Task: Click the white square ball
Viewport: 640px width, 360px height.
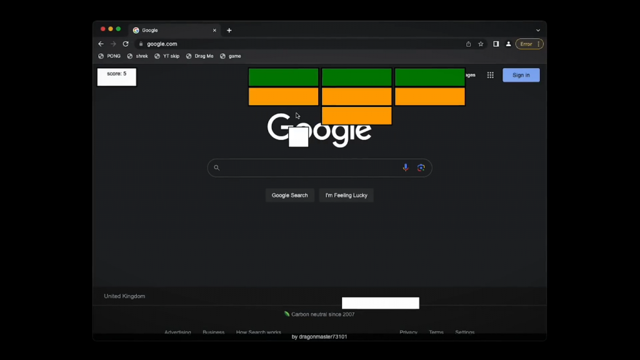Action: click(x=298, y=137)
